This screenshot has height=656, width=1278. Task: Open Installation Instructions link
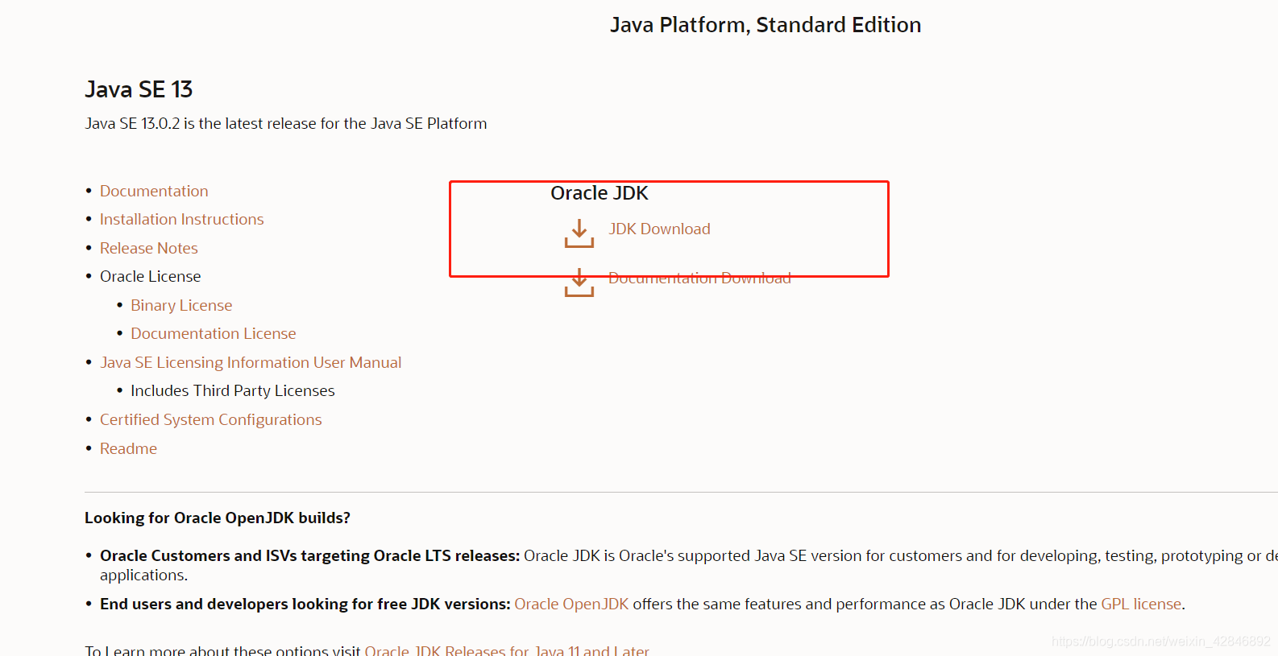[181, 219]
